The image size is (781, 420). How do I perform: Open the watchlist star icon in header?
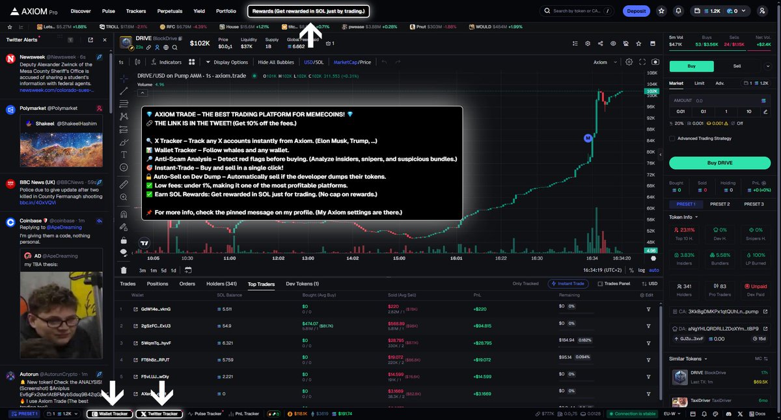point(661,11)
